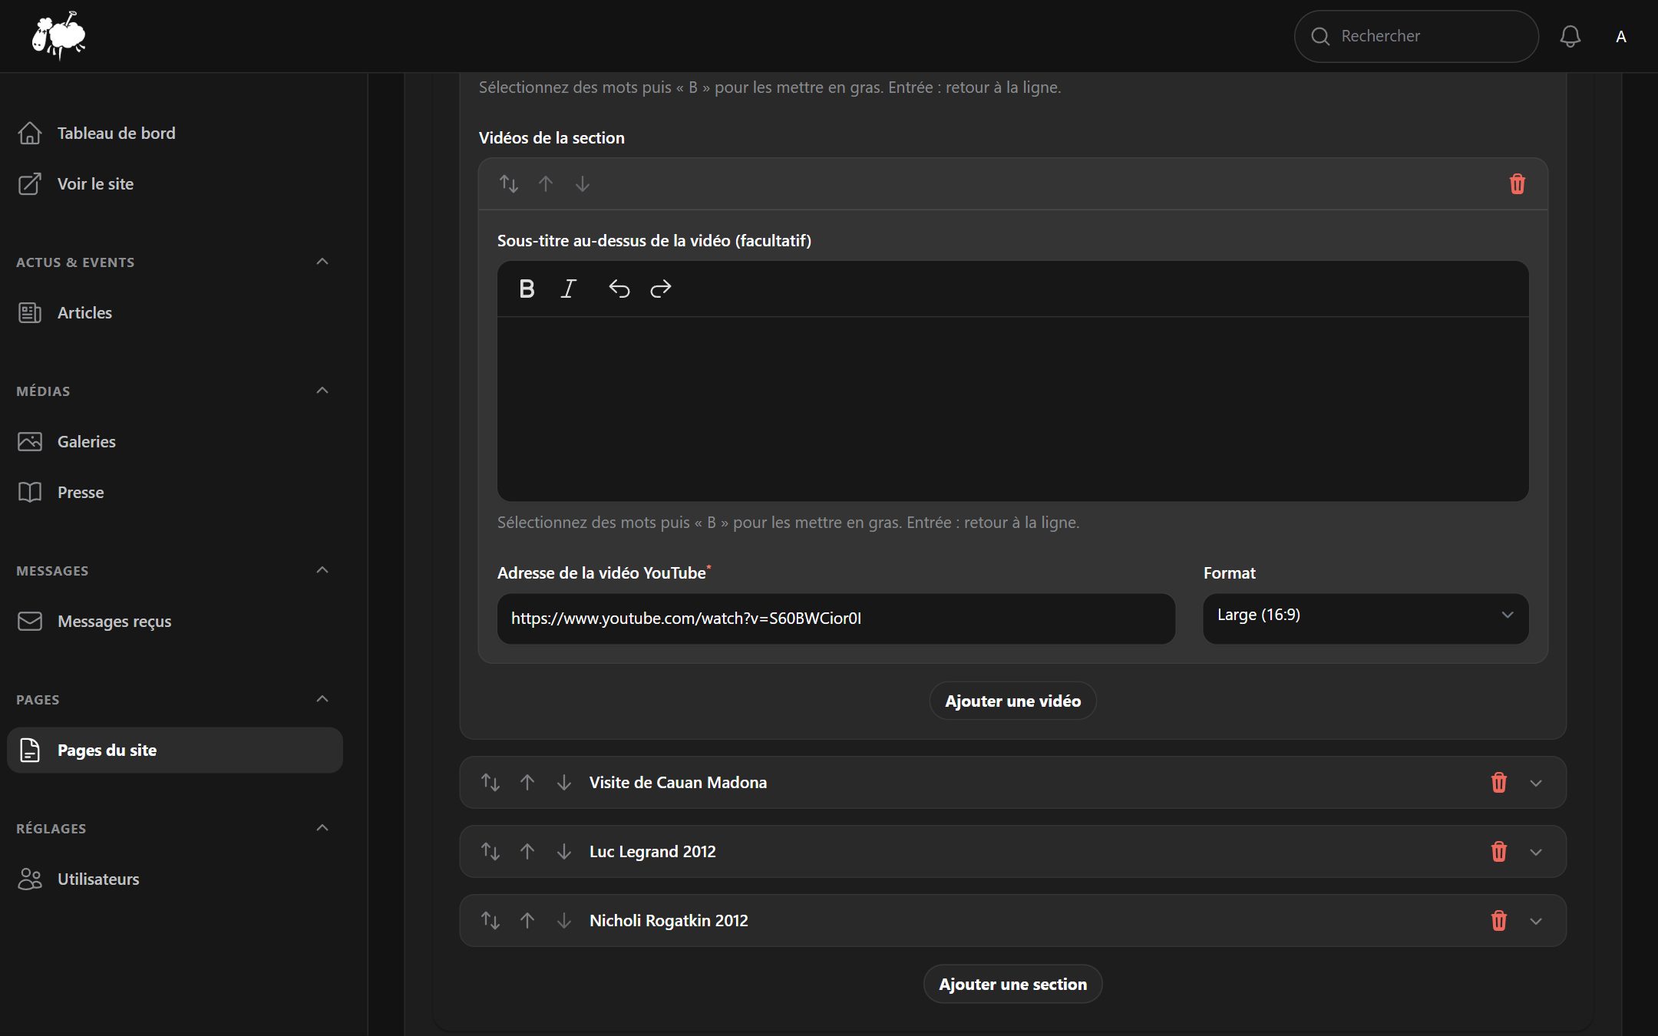Undo in the subtitle editor
Screen dimensions: 1658x1036
pos(619,289)
